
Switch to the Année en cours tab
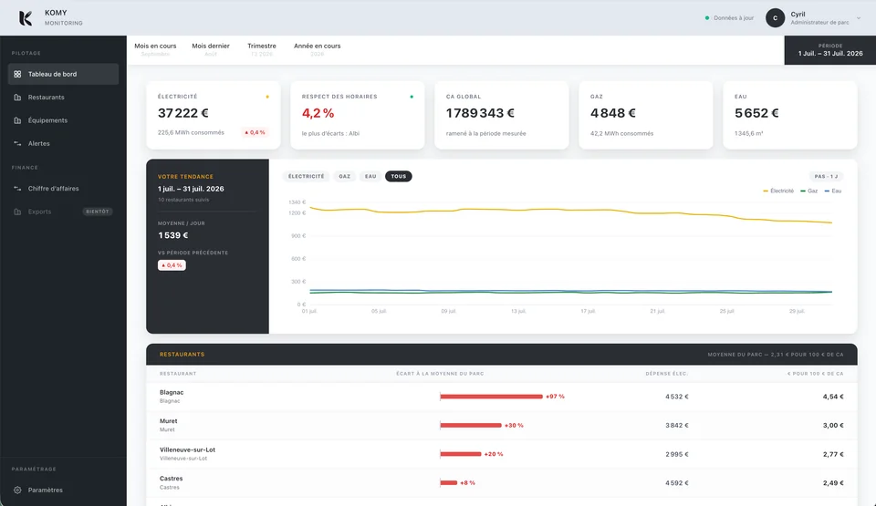pos(317,49)
